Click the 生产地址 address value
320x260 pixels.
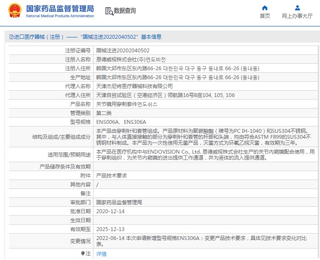click(178, 77)
